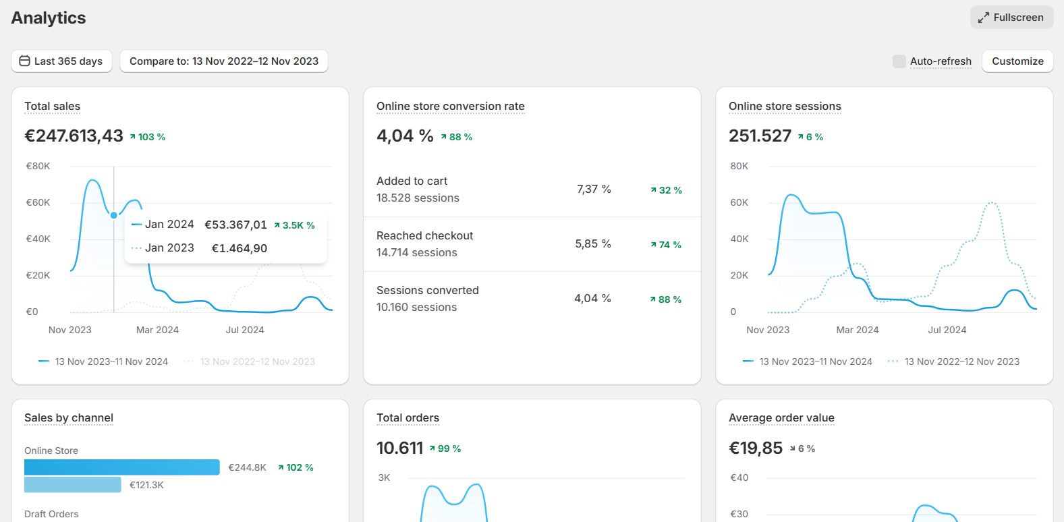Click the Total sales 103 % increase arrow
This screenshot has width=1064, height=522.
point(133,137)
